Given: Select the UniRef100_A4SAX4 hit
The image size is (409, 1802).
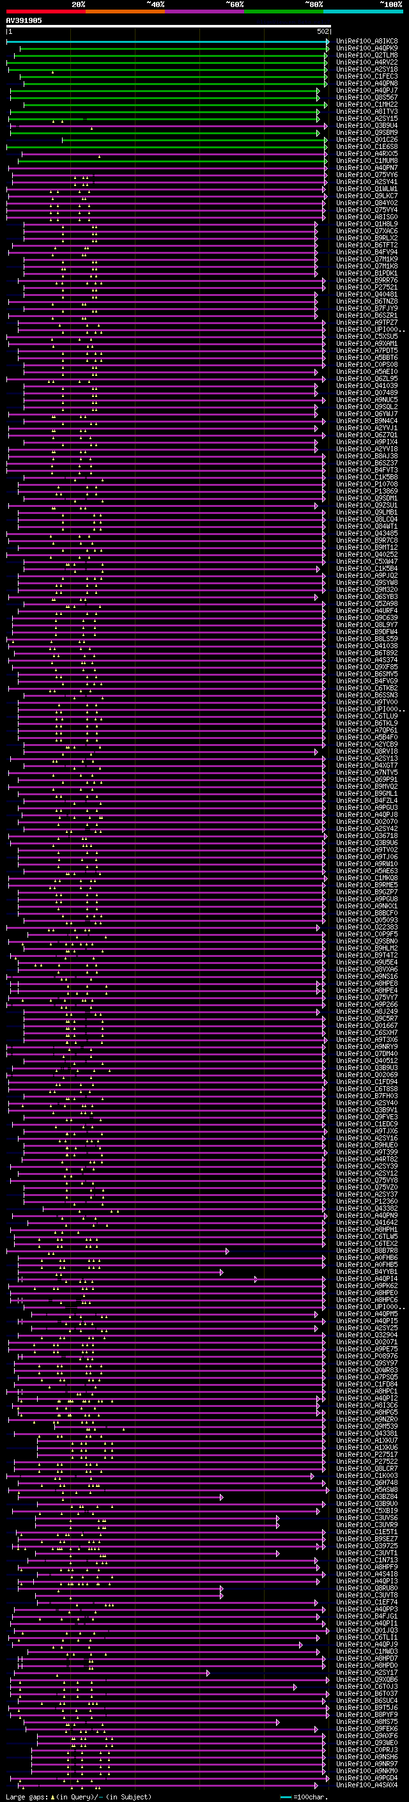Looking at the screenshot, I should pos(367,1785).
